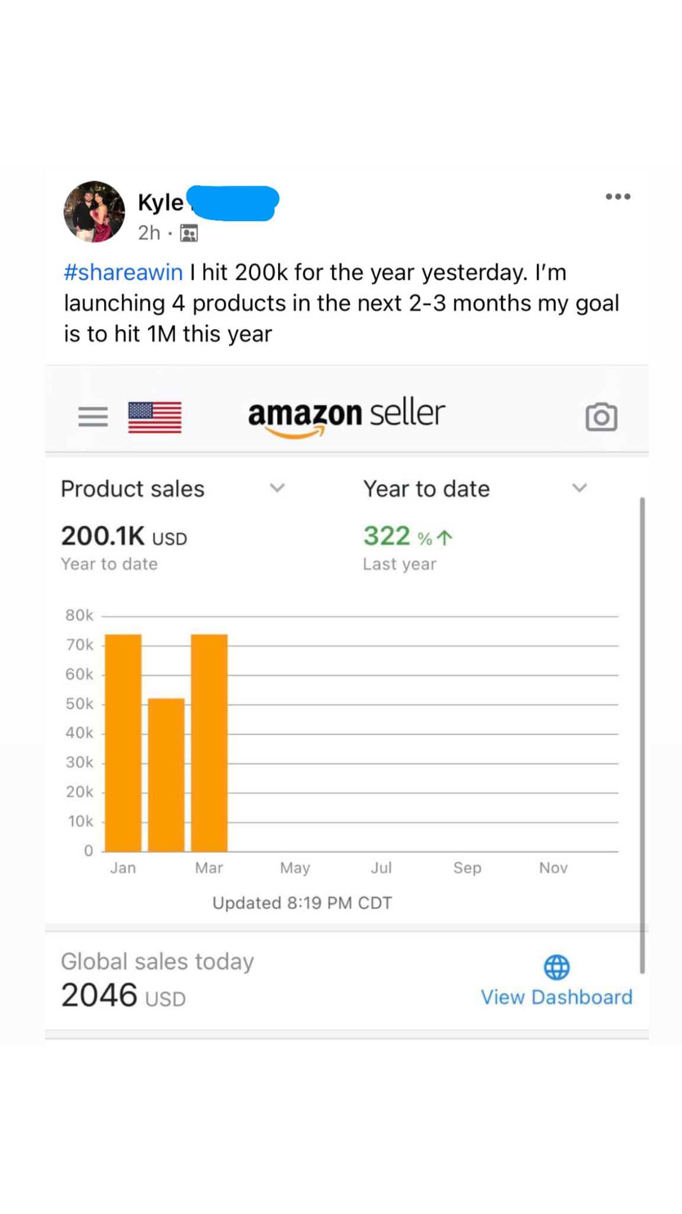Open the post's three-dot options menu

[x=617, y=197]
